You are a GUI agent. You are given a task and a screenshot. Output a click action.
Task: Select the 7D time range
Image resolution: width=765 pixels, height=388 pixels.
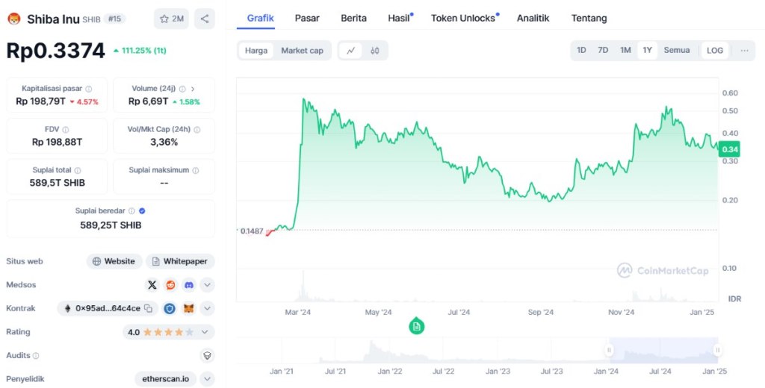[603, 51]
